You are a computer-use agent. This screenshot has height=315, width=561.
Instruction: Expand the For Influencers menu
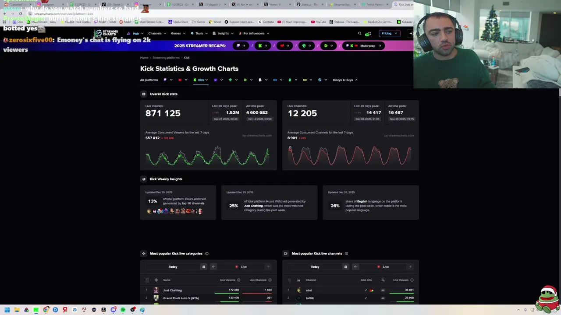[254, 33]
